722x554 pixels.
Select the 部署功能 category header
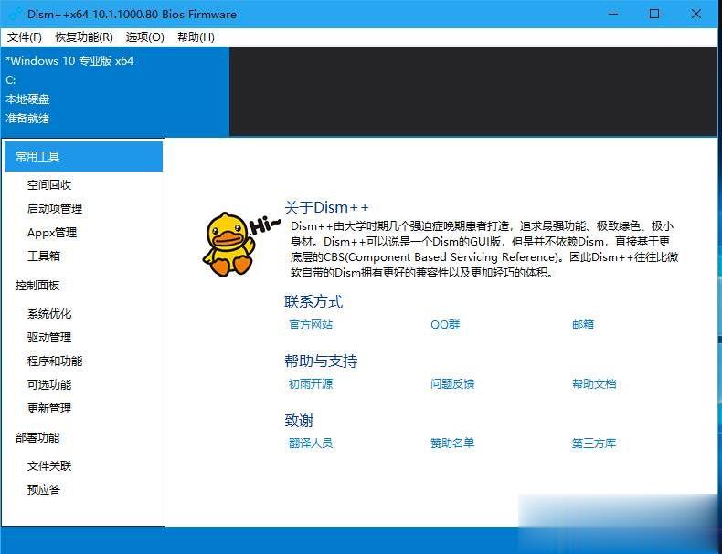(x=37, y=438)
